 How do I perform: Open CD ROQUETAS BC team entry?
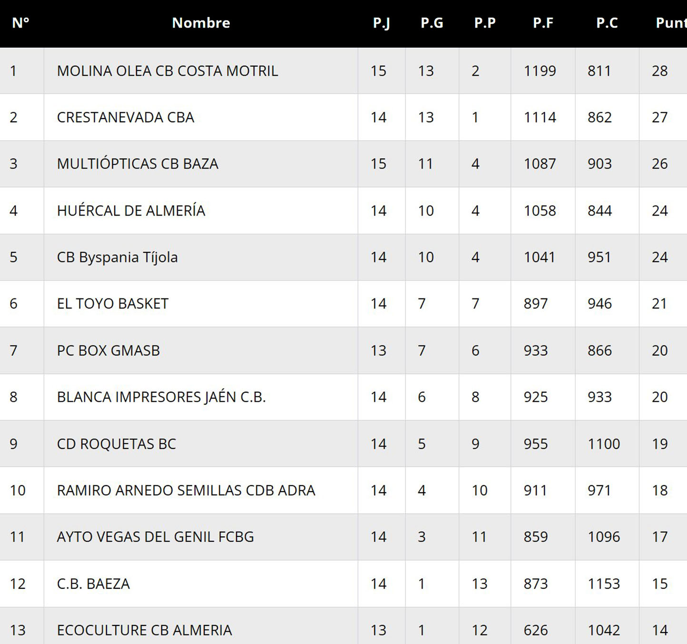(117, 444)
